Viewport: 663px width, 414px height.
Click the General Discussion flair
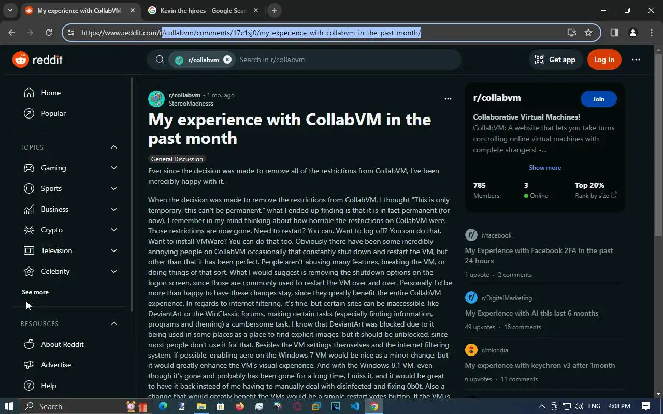point(177,159)
